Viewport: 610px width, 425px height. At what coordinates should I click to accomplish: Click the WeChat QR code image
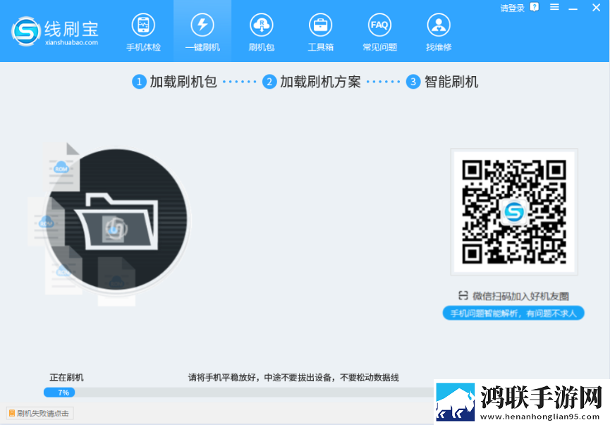tap(514, 212)
